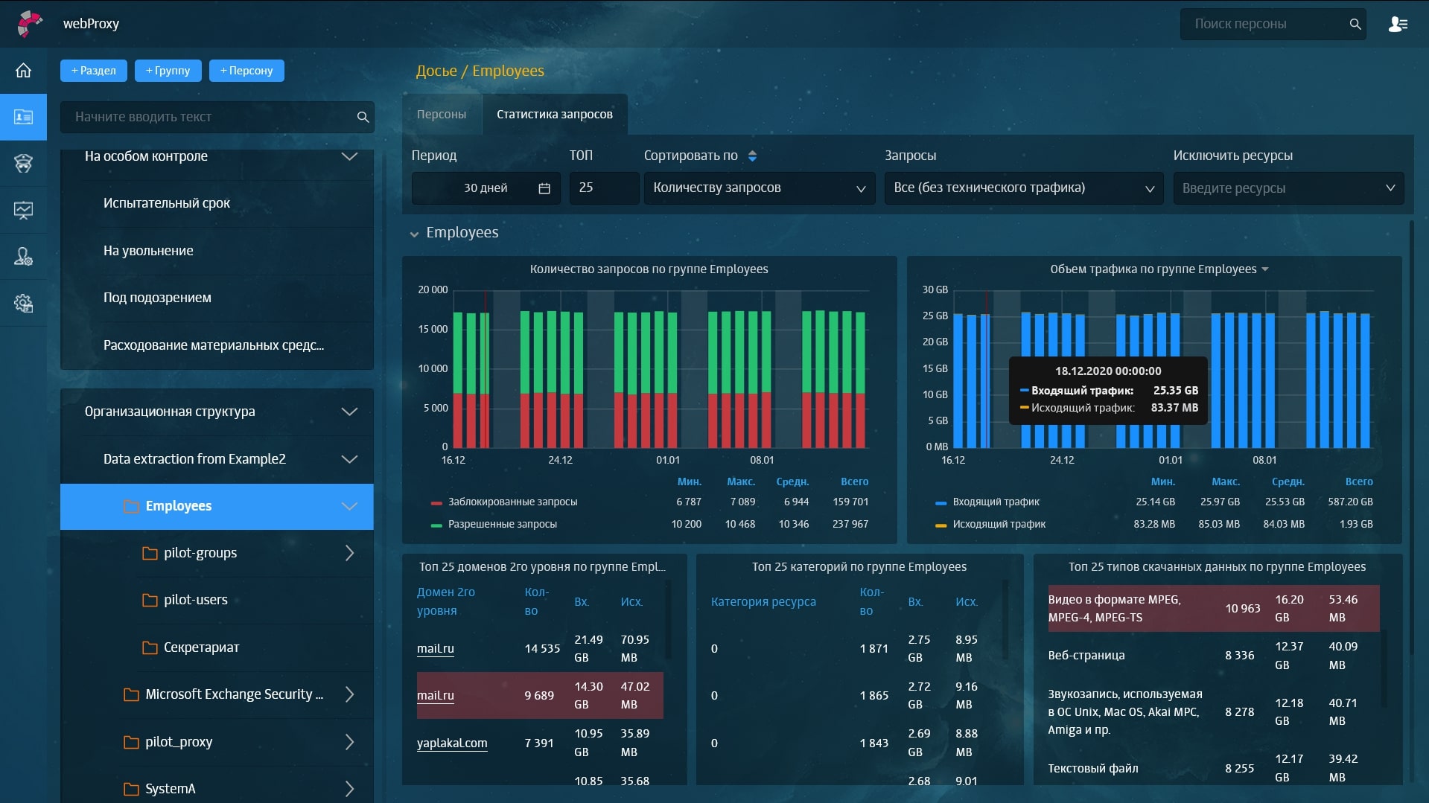
Task: Toggle the Разрешенные запросы legend series
Action: (x=502, y=525)
